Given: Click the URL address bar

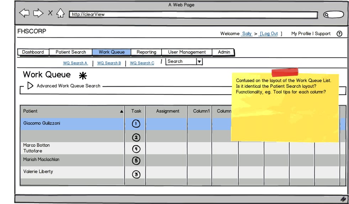Looking at the screenshot, I should click(x=193, y=15).
